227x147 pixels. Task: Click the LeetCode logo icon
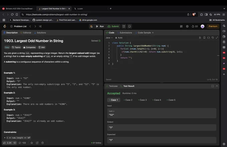[x=5, y=26]
